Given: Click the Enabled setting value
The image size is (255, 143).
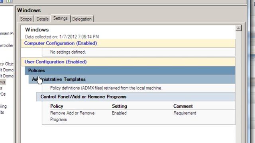Looking at the screenshot, I should (119, 113).
